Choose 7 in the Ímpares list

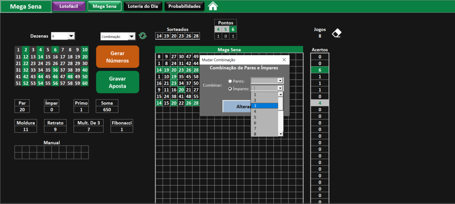pos(264,128)
